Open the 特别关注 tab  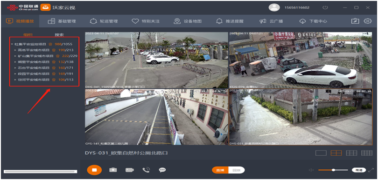point(146,21)
